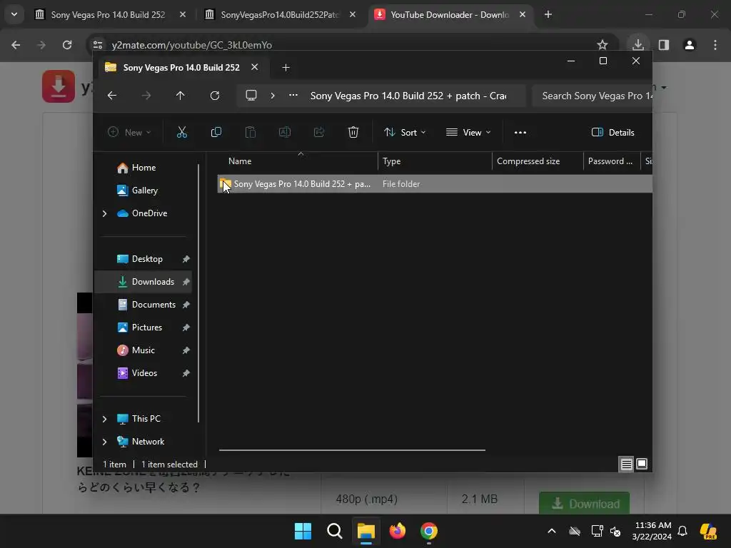Refresh the Explorer folder view
The width and height of the screenshot is (731, 548).
click(215, 96)
